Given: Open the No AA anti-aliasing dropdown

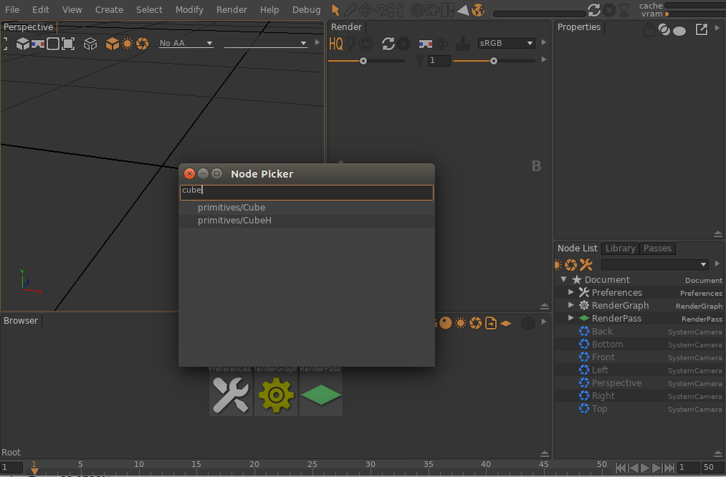Looking at the screenshot, I should 186,44.
